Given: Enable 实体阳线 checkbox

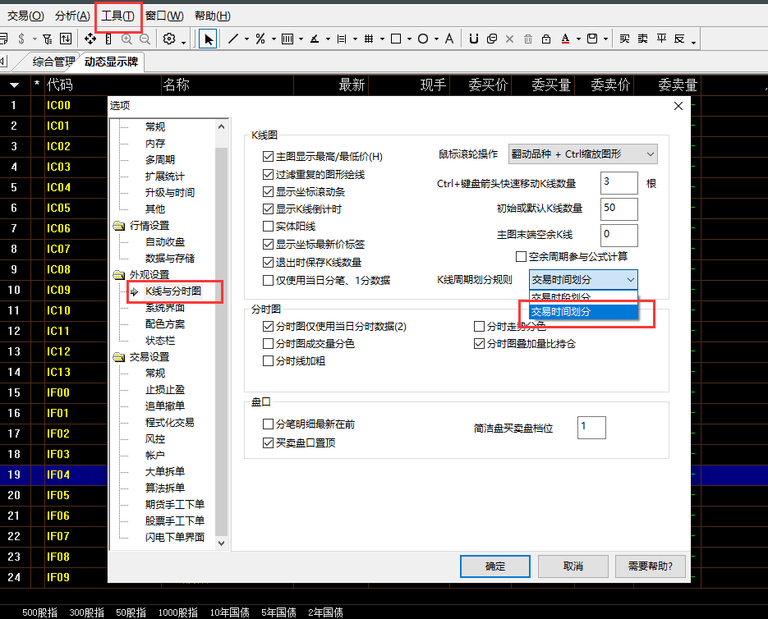Looking at the screenshot, I should point(268,227).
